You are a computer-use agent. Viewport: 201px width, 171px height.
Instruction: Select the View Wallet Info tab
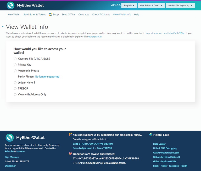tap(122, 14)
